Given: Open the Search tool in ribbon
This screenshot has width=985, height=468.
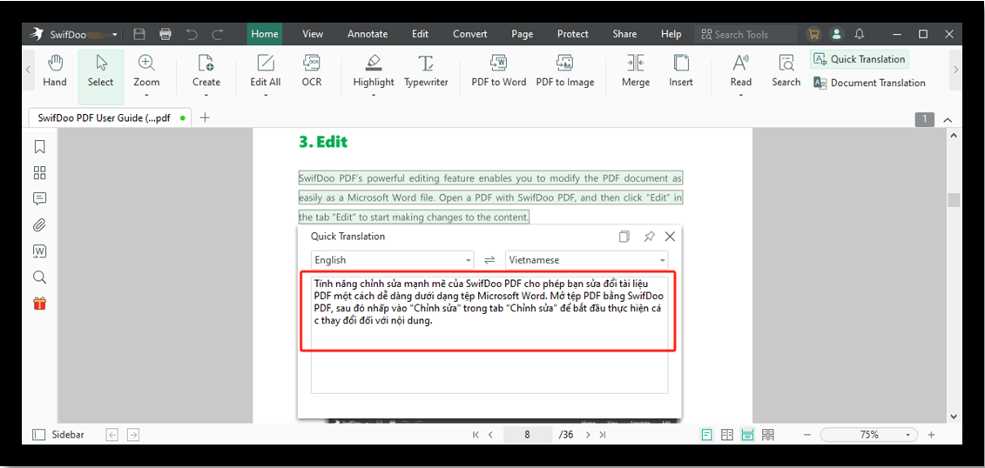Looking at the screenshot, I should [x=786, y=70].
